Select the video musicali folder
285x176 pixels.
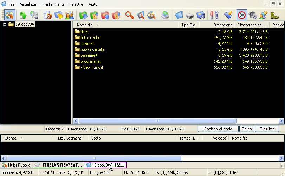[92, 67]
